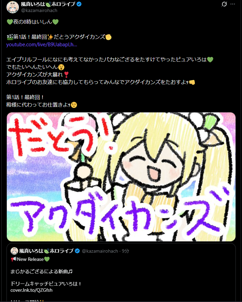
Task: Click the quoted tweet's verified badge
Action: (x=77, y=251)
